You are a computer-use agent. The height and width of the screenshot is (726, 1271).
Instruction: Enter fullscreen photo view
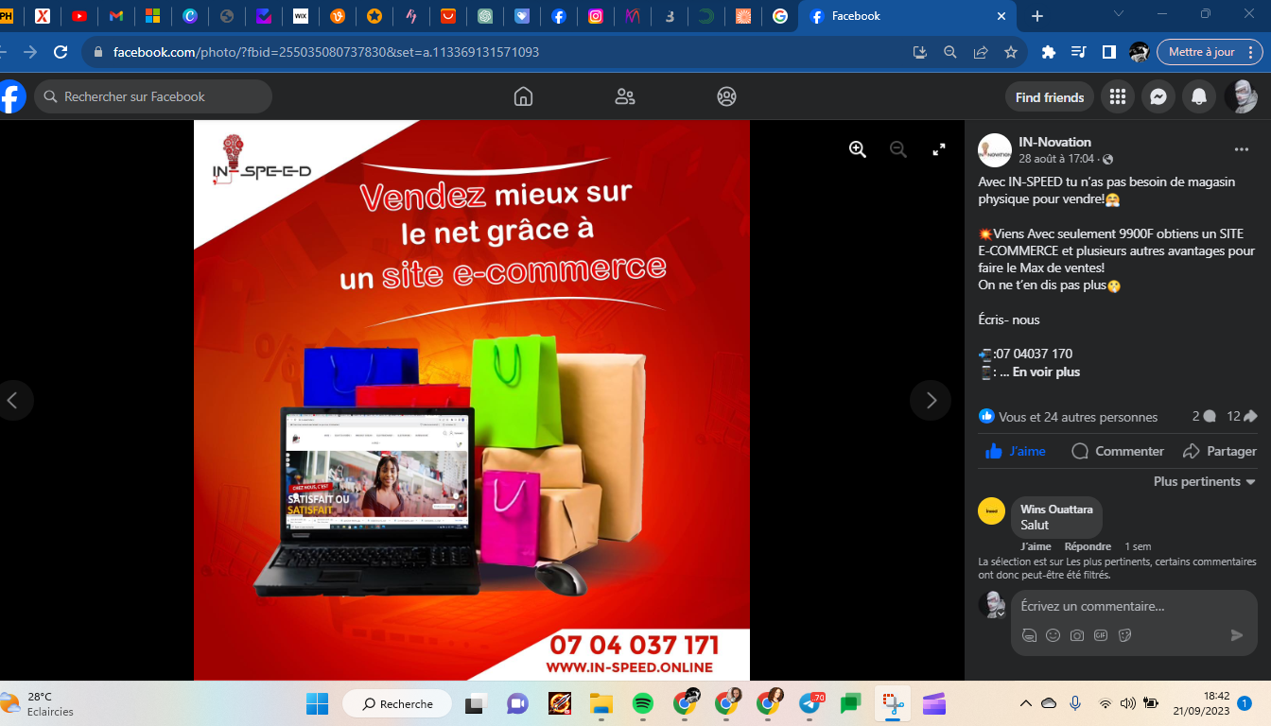tap(939, 149)
